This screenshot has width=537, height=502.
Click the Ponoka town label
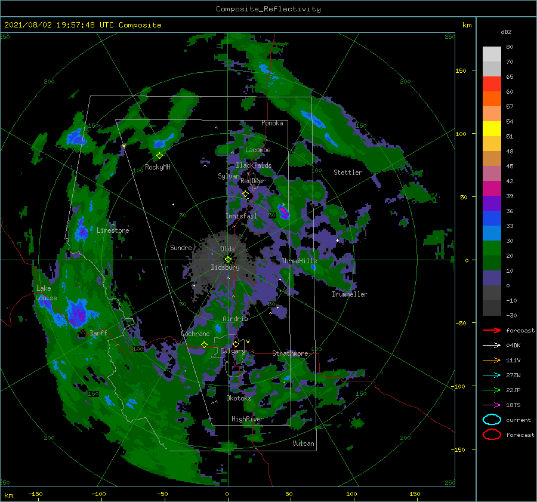pos(272,123)
